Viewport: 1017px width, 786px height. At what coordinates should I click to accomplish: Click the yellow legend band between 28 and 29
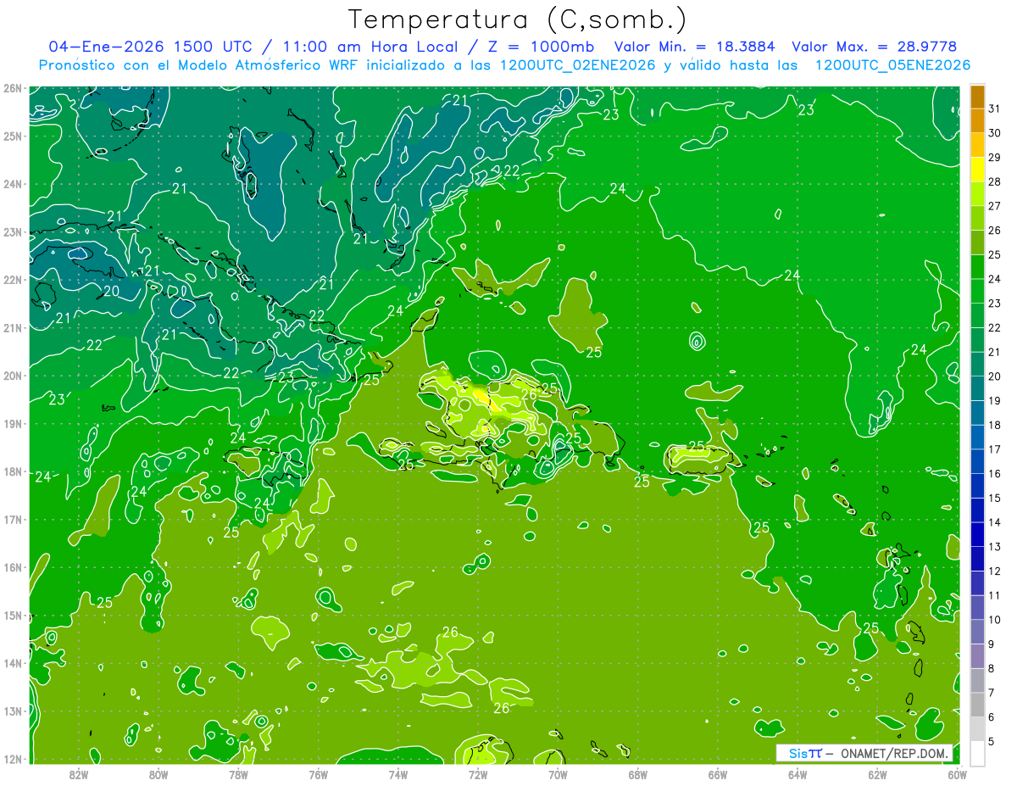pyautogui.click(x=977, y=169)
